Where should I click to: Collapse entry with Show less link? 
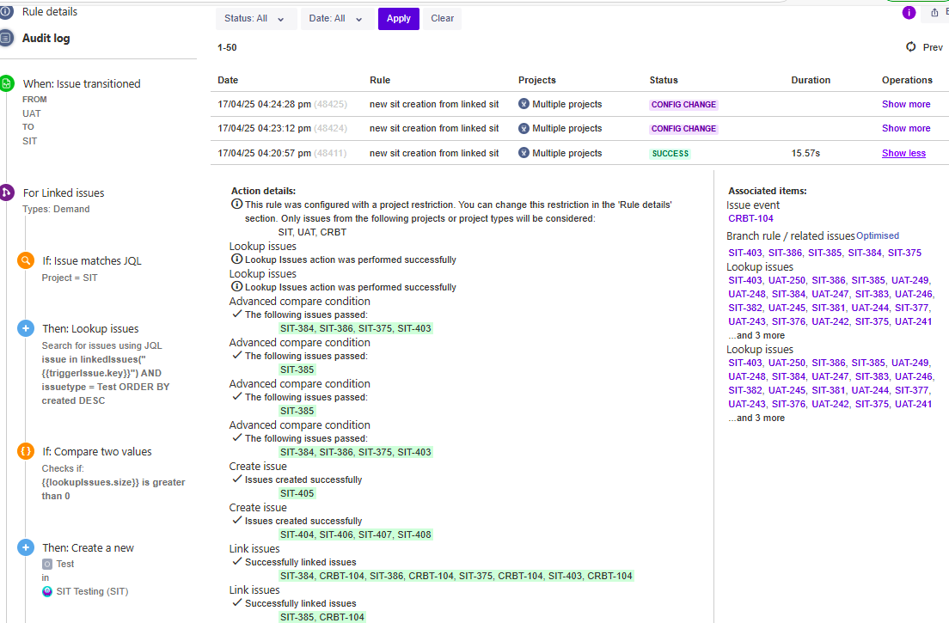pos(903,153)
